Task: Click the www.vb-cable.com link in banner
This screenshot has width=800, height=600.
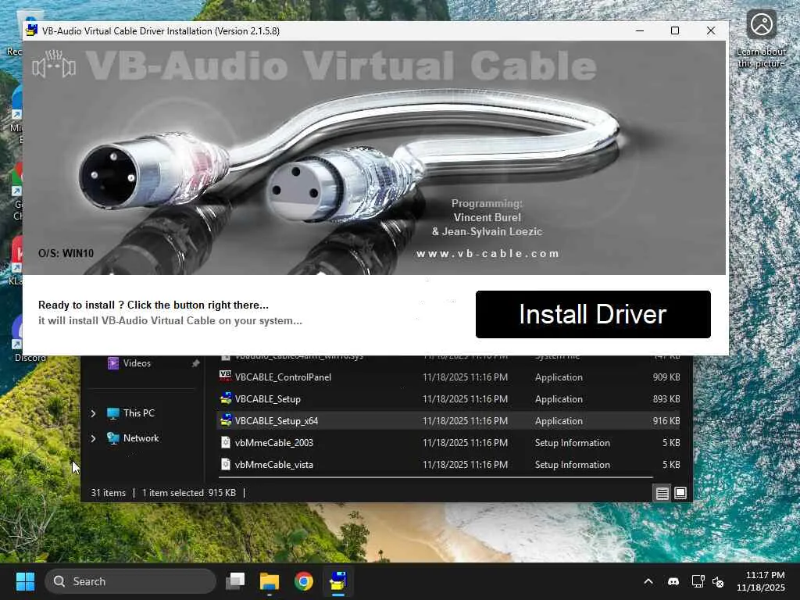Action: click(x=487, y=254)
